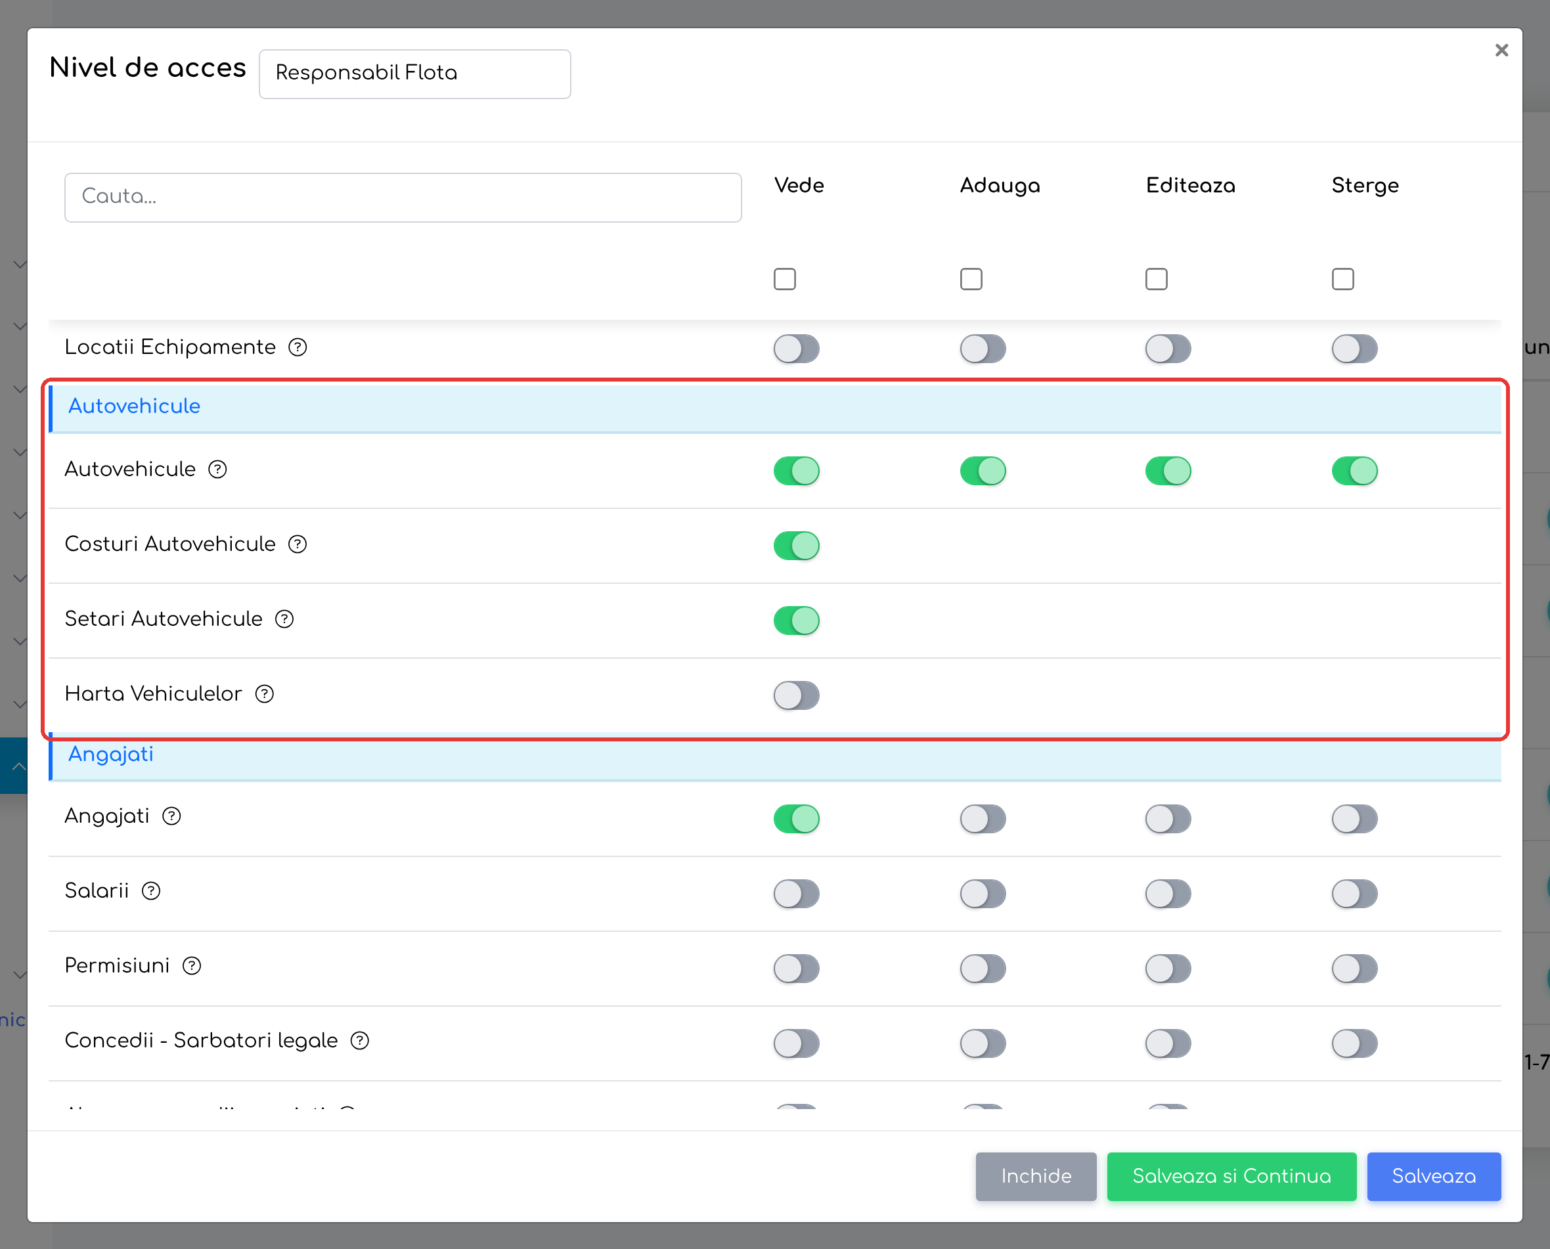Disable Vede for Setari Autovehicule

coord(797,621)
